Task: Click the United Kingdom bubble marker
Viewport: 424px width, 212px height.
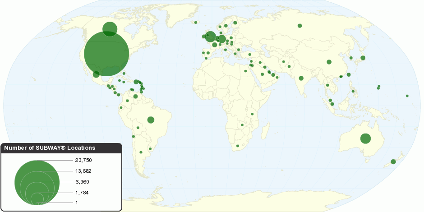Action: pyautogui.click(x=210, y=37)
